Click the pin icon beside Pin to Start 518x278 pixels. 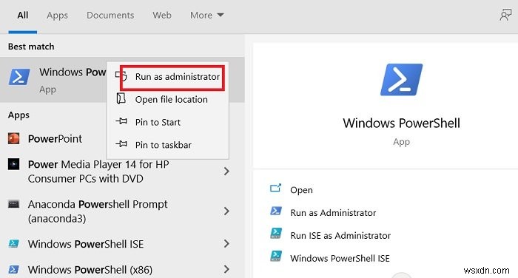coord(121,121)
